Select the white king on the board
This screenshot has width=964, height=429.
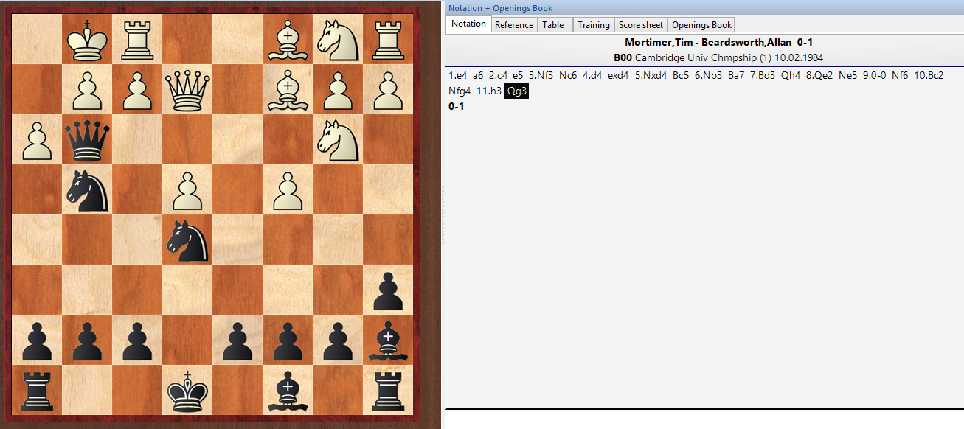88,40
